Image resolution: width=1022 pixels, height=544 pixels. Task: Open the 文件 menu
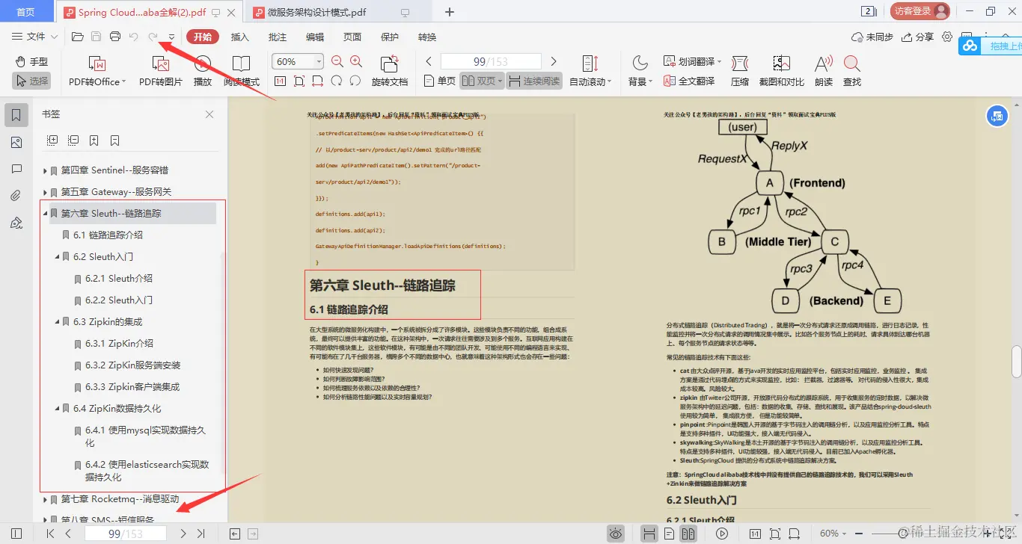(x=33, y=36)
